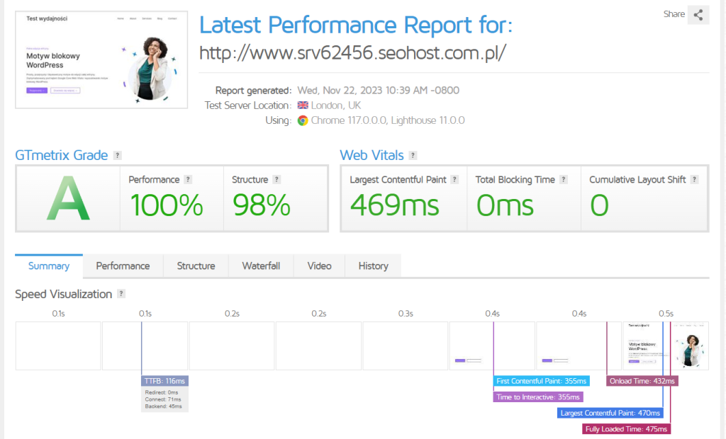Click help icon next to Structure score
Image resolution: width=726 pixels, height=439 pixels.
click(x=277, y=180)
